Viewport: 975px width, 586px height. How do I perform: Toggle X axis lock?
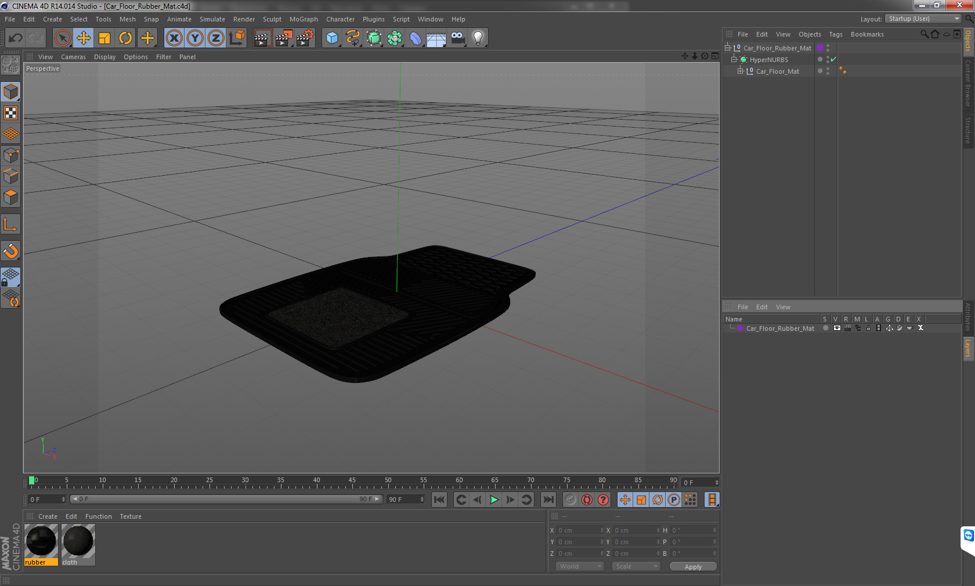[x=174, y=38]
